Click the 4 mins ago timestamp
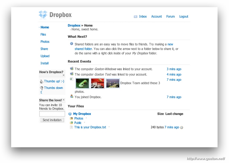The width and height of the screenshot is (229, 163). [x=174, y=74]
